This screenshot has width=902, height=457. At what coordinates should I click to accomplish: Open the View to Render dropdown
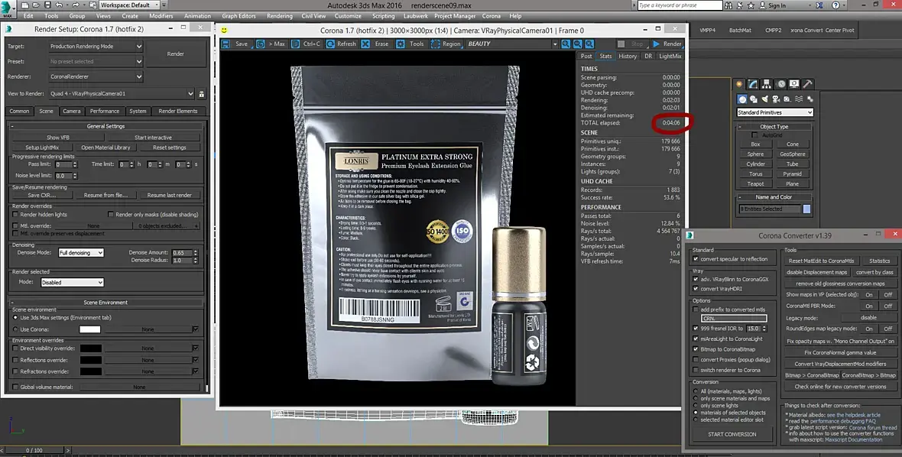click(122, 94)
